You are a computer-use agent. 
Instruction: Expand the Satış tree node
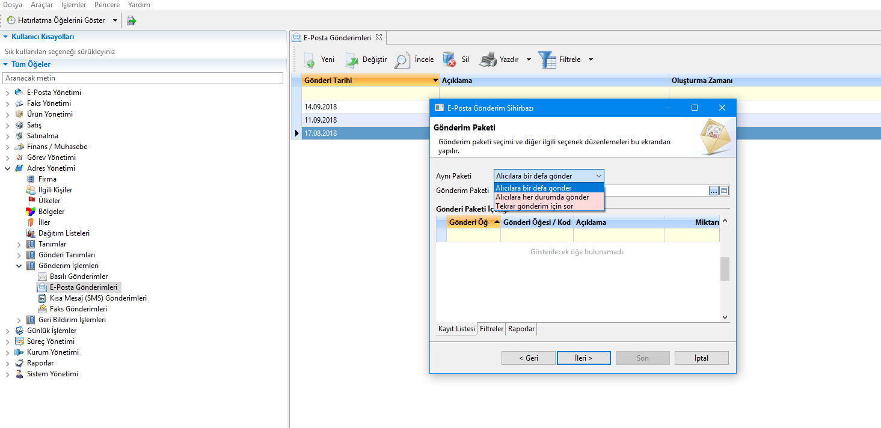coord(8,125)
